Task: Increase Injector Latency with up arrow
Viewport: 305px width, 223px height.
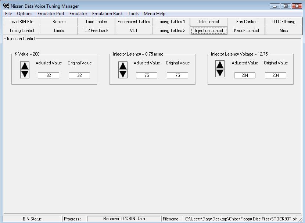Action: click(123, 66)
